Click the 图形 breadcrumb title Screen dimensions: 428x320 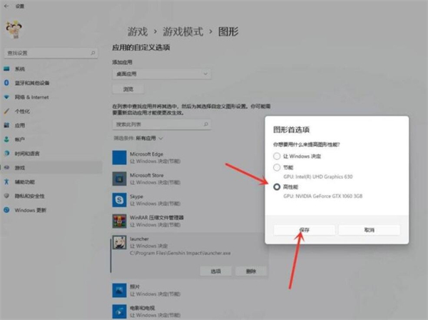coord(228,31)
